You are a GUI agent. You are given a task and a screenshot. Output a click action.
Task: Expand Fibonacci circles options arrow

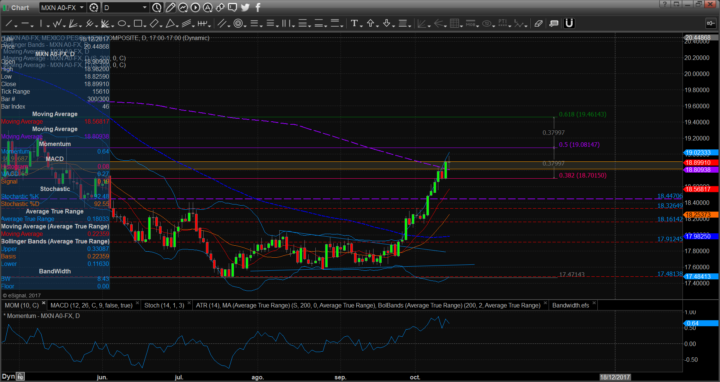[x=245, y=25]
